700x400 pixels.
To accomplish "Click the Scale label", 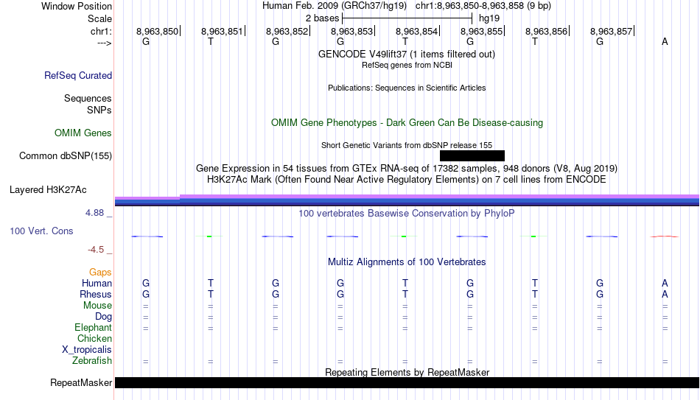I will [99, 18].
